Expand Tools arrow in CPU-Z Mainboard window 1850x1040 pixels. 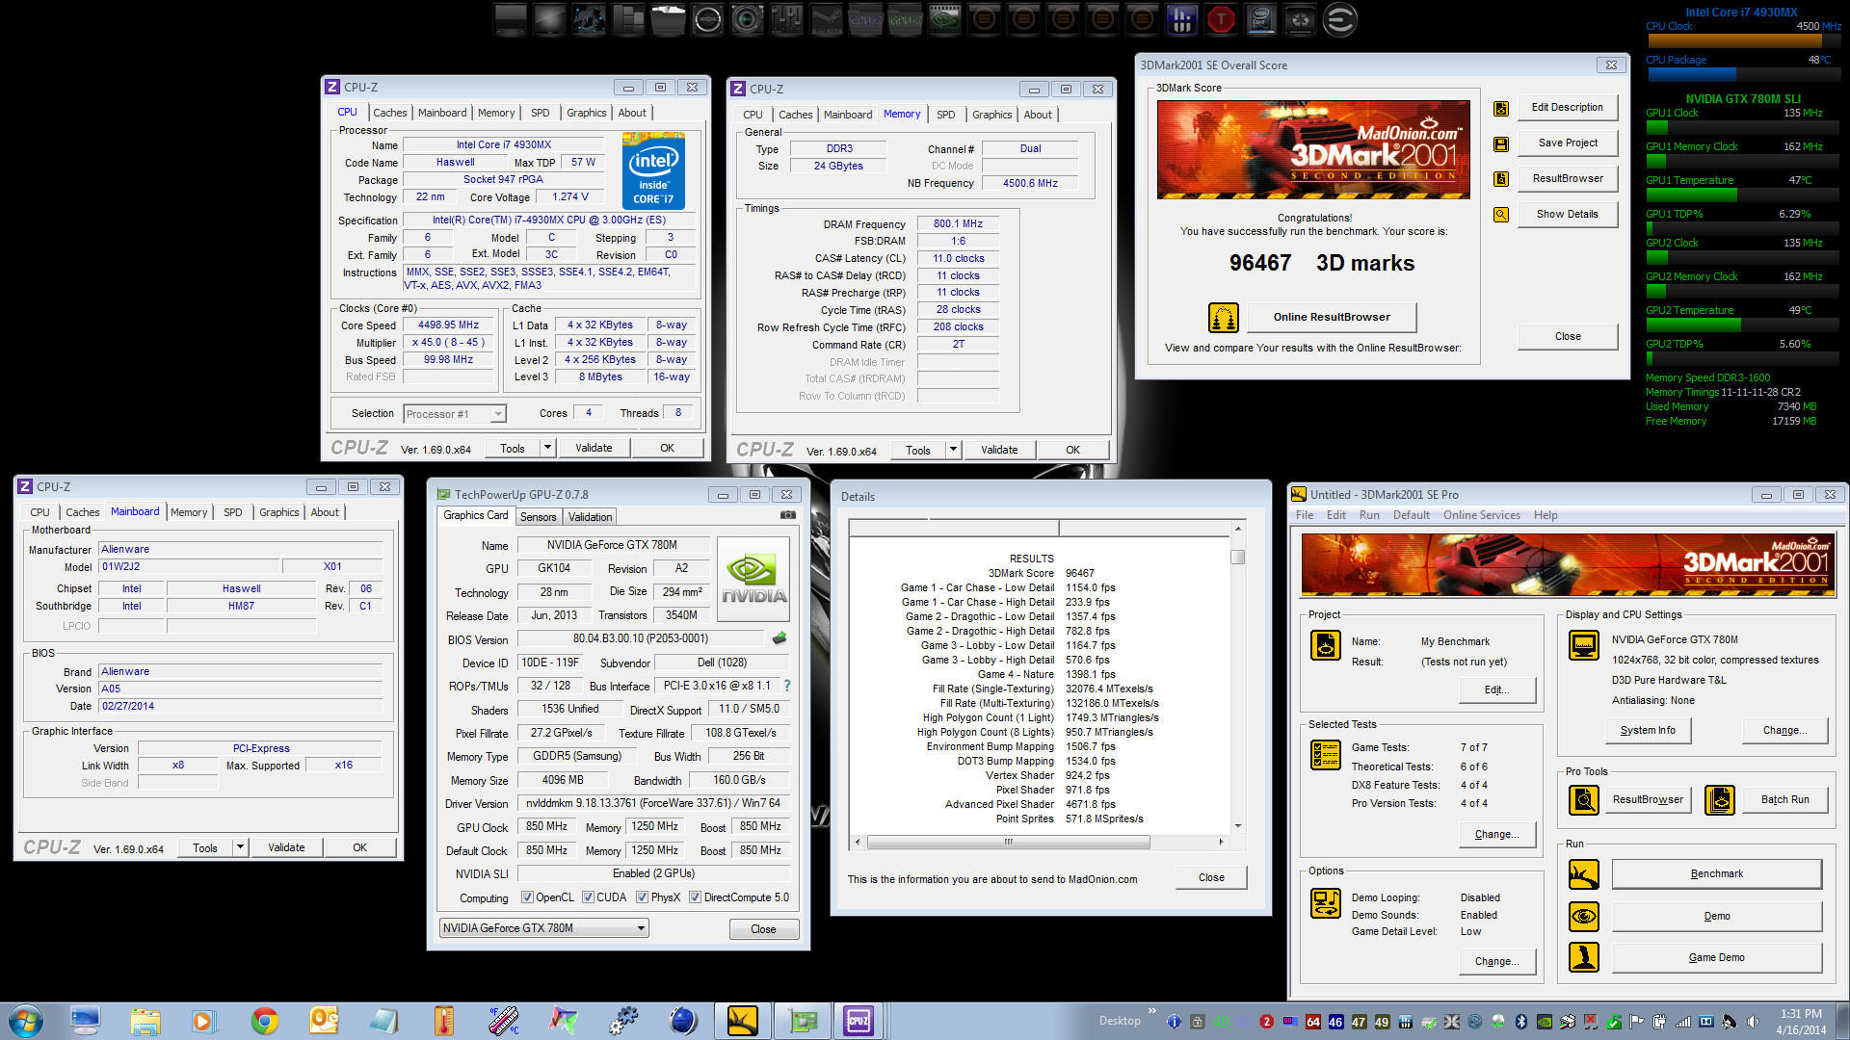pos(240,848)
